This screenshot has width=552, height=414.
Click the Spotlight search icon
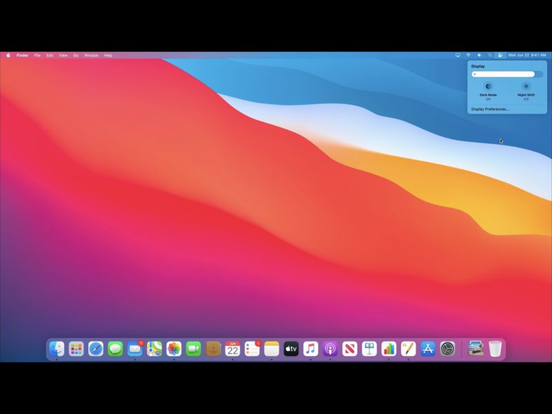pos(490,55)
